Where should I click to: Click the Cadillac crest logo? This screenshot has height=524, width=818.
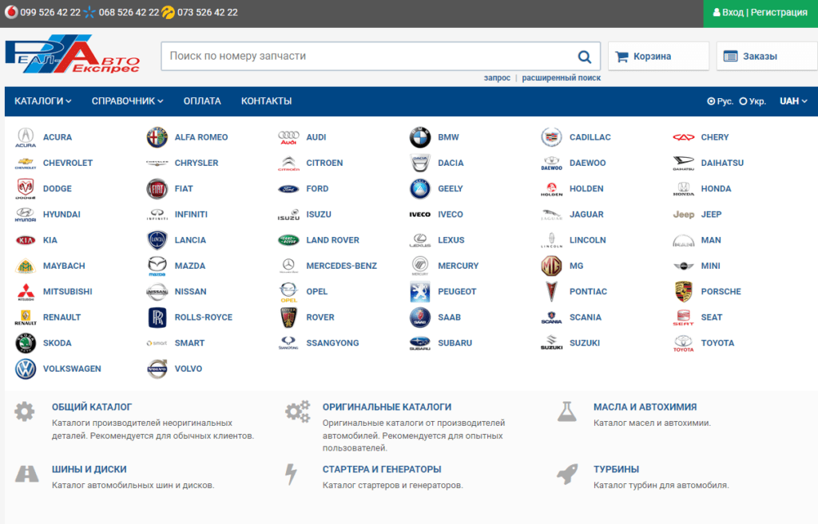551,137
